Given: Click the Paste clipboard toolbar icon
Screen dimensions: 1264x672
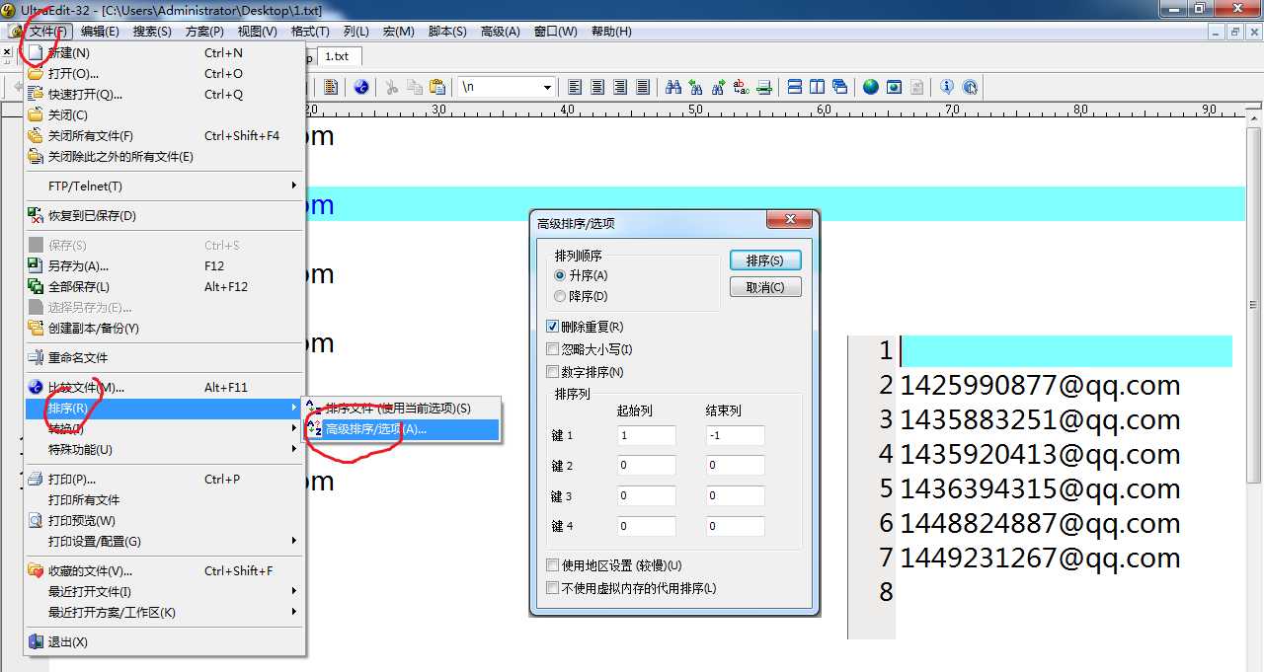Looking at the screenshot, I should [x=437, y=87].
